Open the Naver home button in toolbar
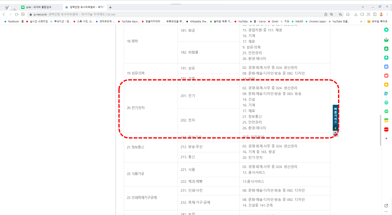Viewport: 392px width, 215px height. [x=23, y=14]
